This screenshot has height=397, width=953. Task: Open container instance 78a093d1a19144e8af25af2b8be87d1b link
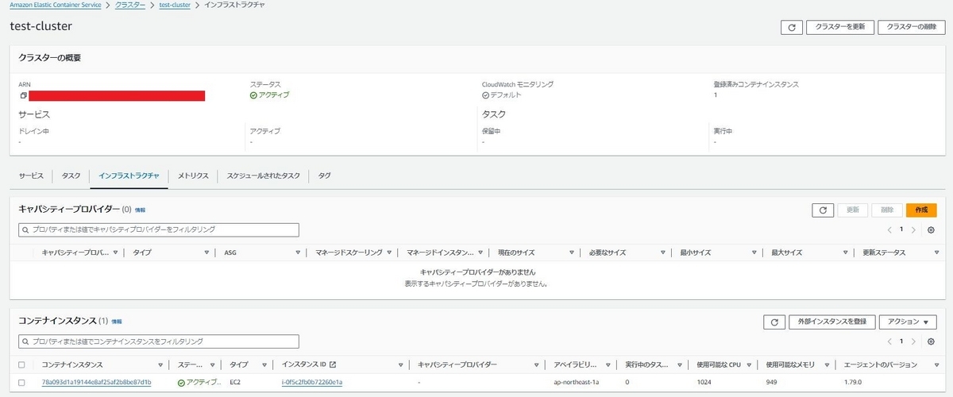pyautogui.click(x=96, y=382)
